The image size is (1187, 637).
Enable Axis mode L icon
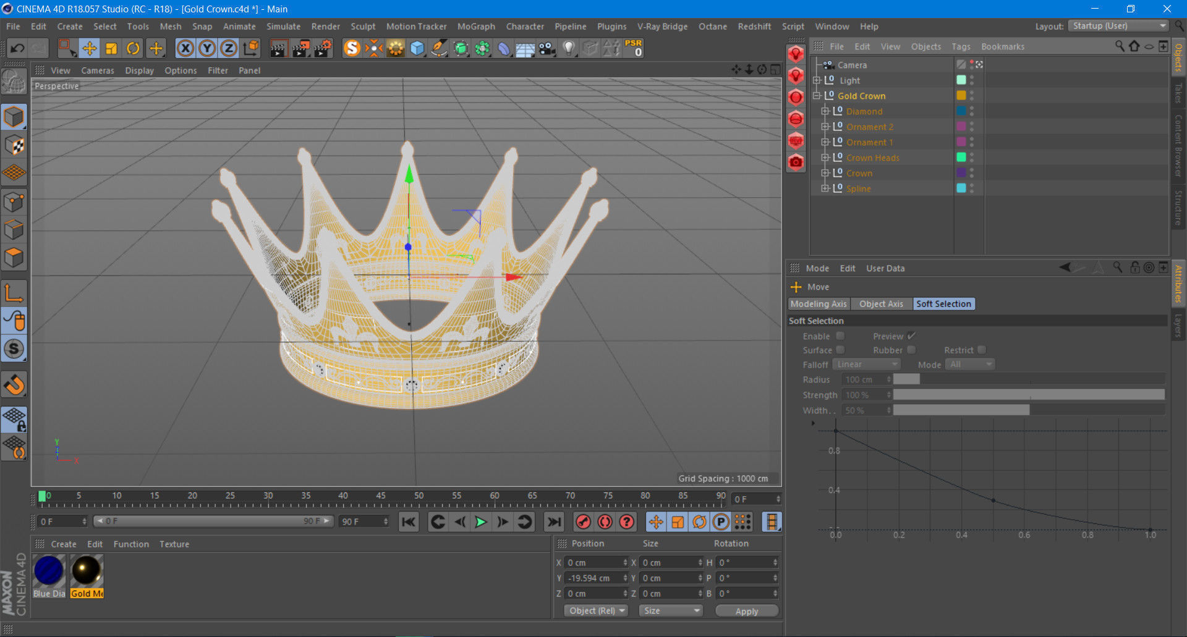coord(14,292)
